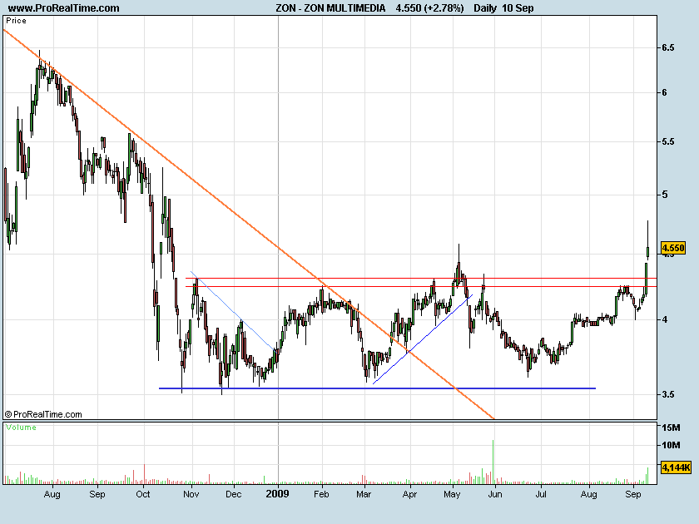Viewport: 699px width, 524px height.
Task: Click the 15M volume axis label
Action: [671, 428]
